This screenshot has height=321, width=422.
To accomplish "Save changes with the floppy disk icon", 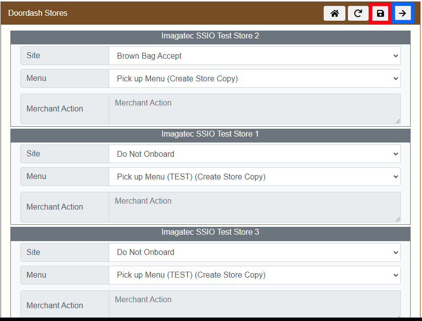I will coord(380,13).
